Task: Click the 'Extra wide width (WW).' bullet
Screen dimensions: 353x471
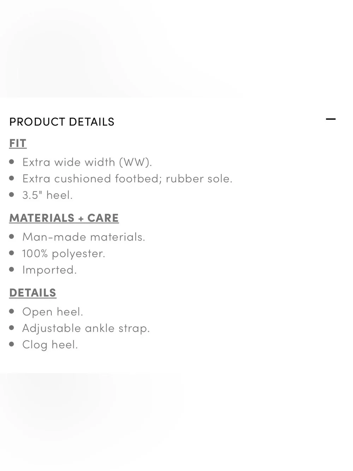Action: click(x=87, y=162)
